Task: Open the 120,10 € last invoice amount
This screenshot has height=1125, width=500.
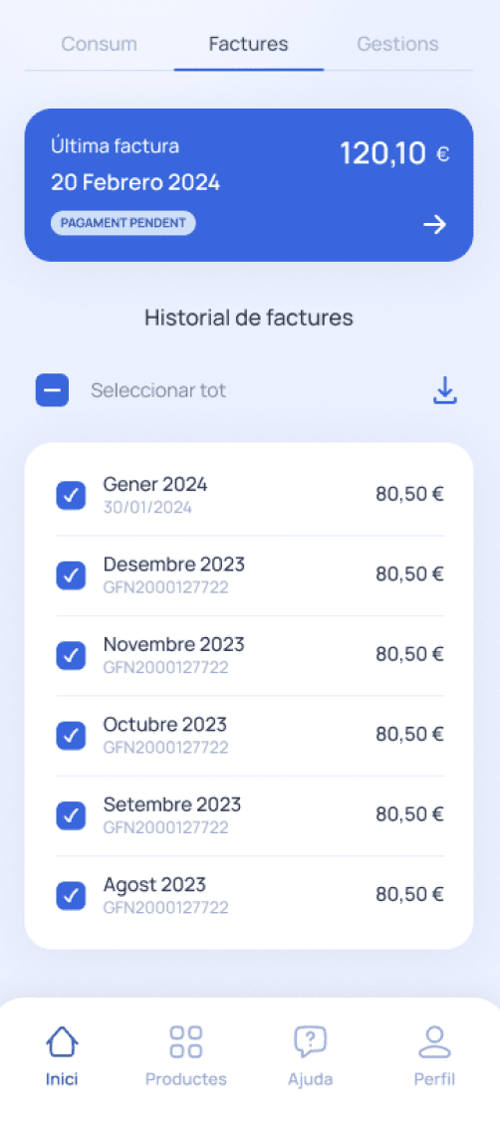Action: coord(394,153)
